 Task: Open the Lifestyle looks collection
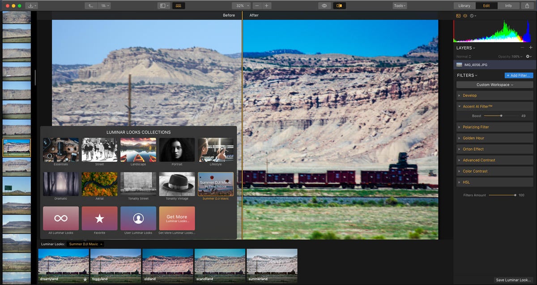tap(216, 150)
